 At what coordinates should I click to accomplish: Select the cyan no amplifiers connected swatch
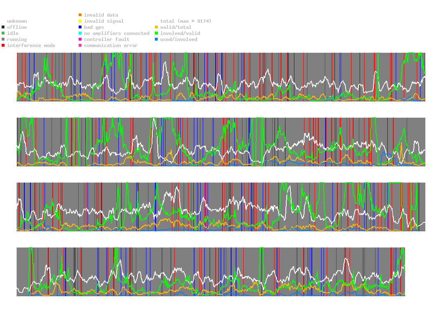(x=80, y=33)
